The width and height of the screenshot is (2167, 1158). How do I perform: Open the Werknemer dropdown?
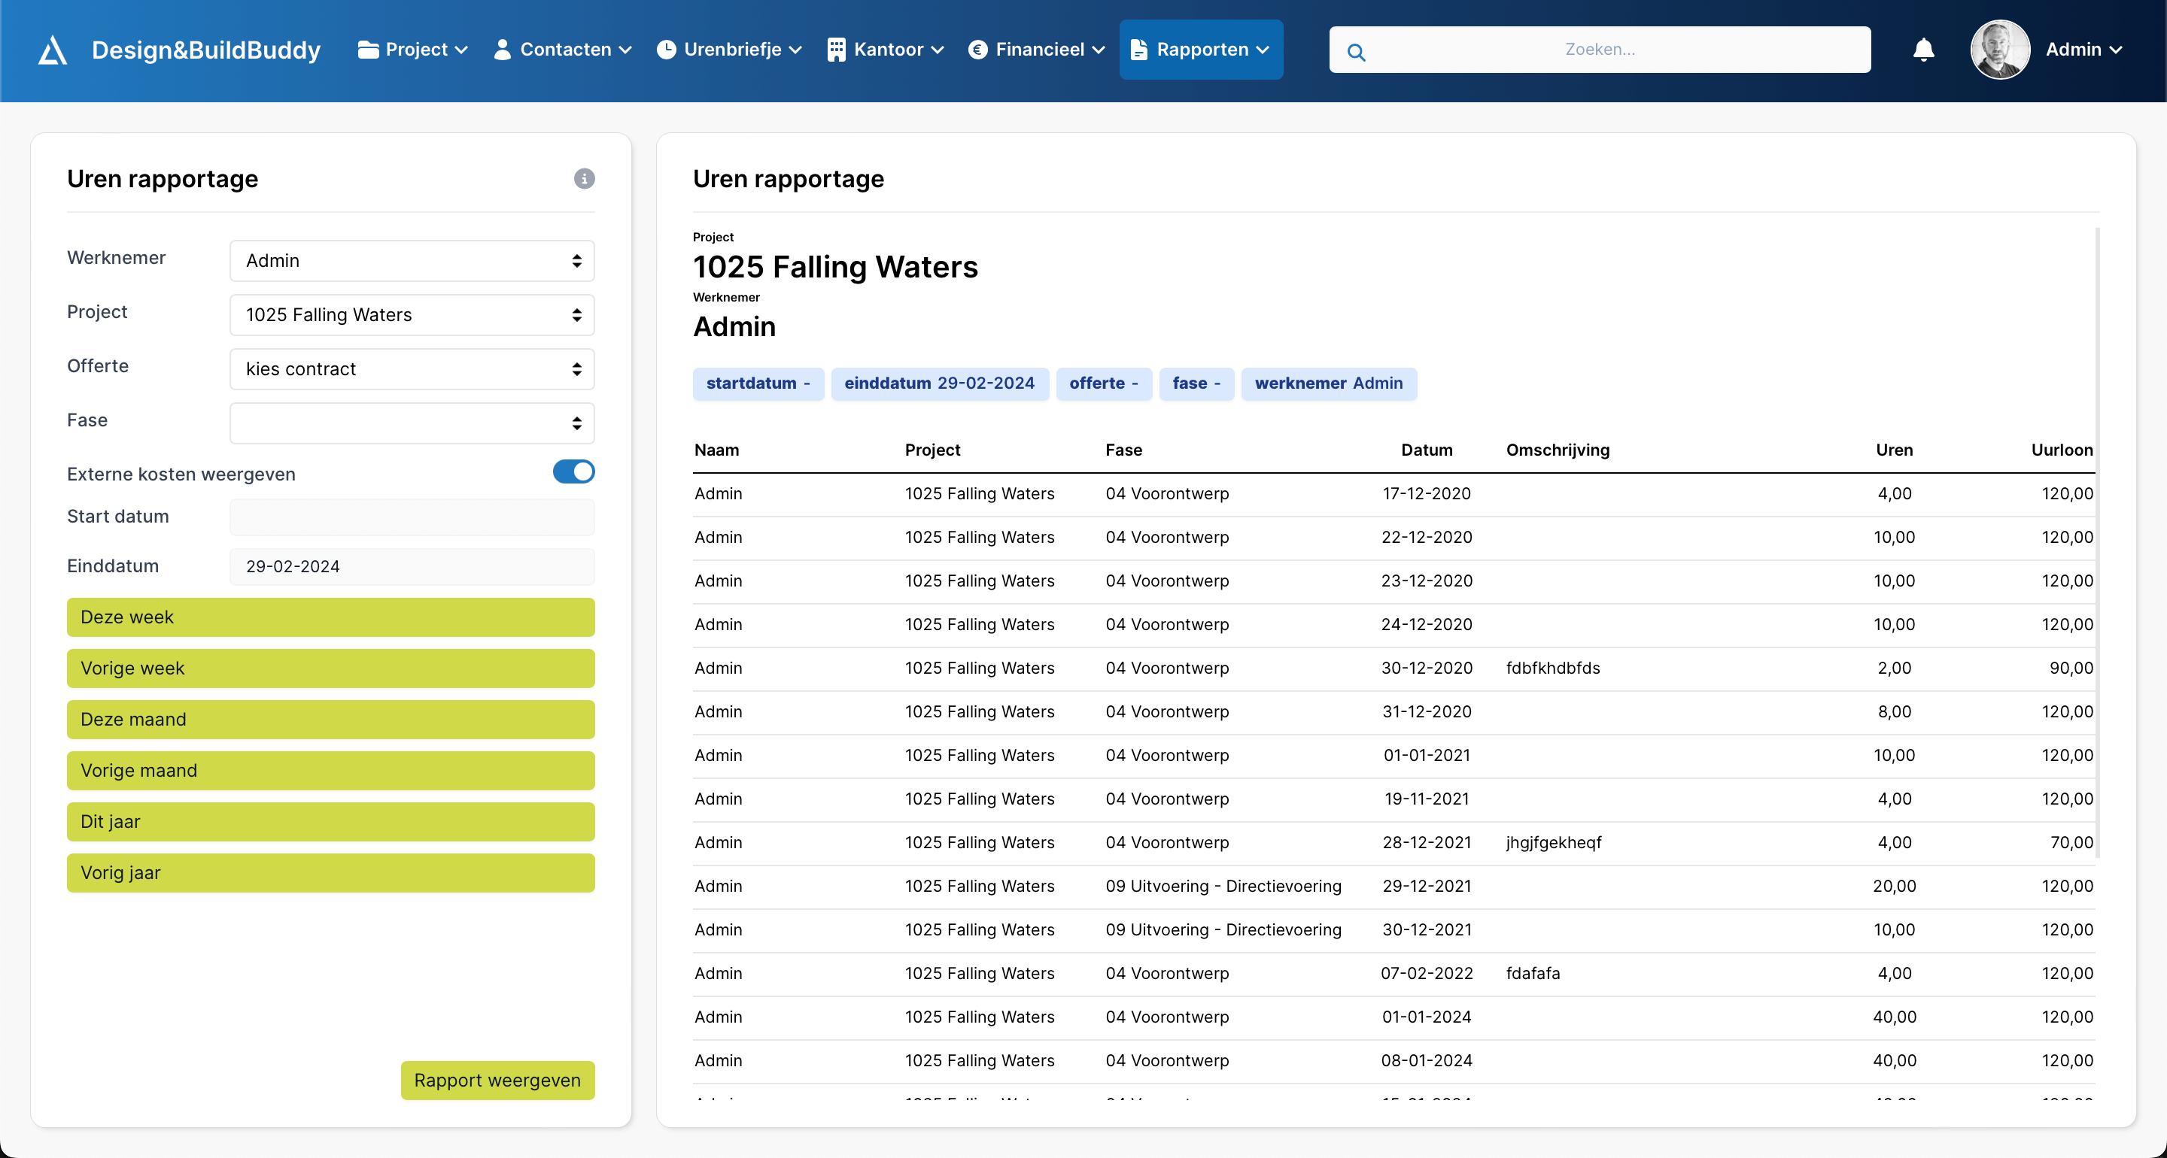click(x=412, y=261)
